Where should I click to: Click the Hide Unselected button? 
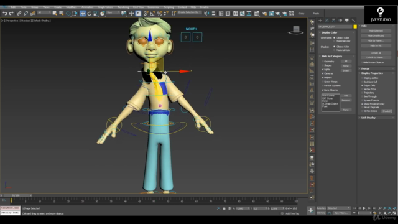[376, 36]
